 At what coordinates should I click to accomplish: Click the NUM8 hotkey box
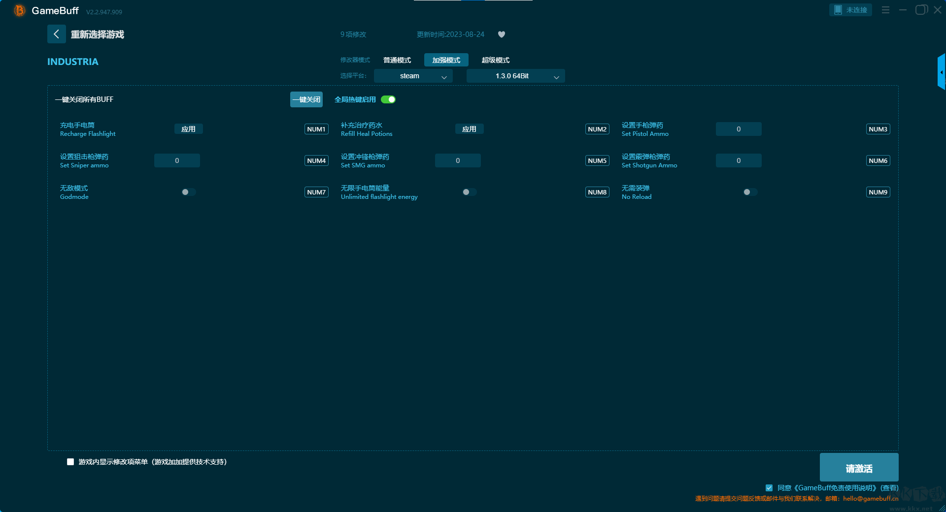pos(597,192)
